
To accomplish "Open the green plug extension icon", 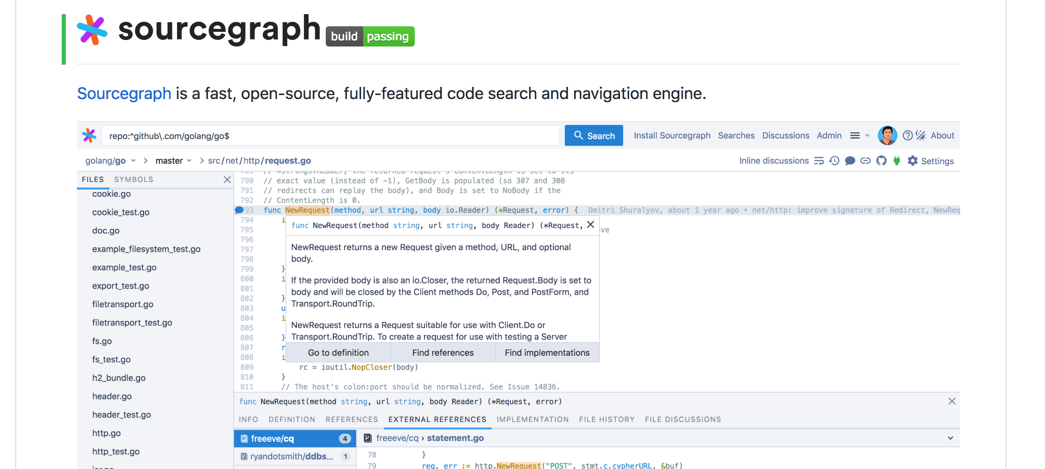I will pyautogui.click(x=897, y=161).
